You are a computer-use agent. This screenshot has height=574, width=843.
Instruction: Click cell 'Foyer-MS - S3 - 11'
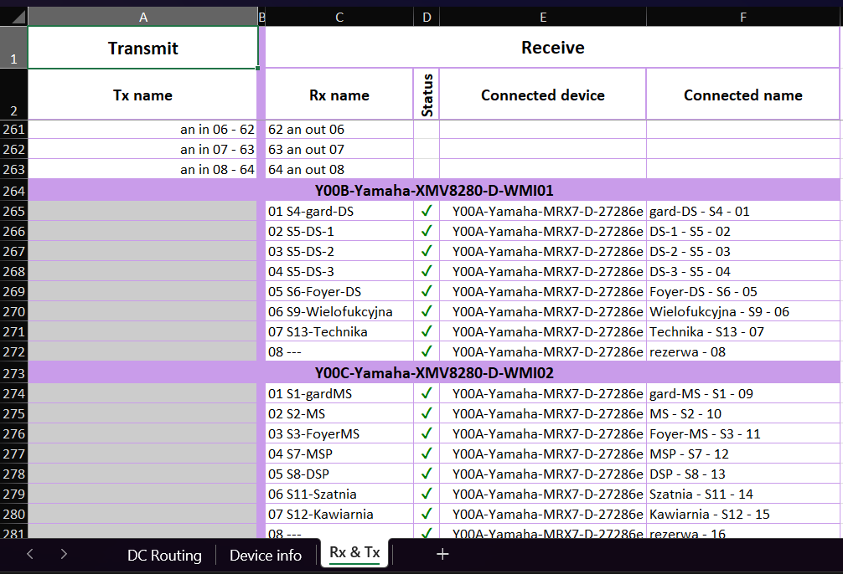743,434
